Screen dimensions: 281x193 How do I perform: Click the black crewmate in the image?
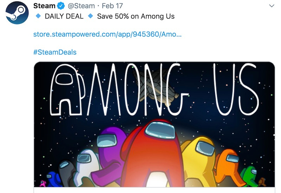point(66,173)
